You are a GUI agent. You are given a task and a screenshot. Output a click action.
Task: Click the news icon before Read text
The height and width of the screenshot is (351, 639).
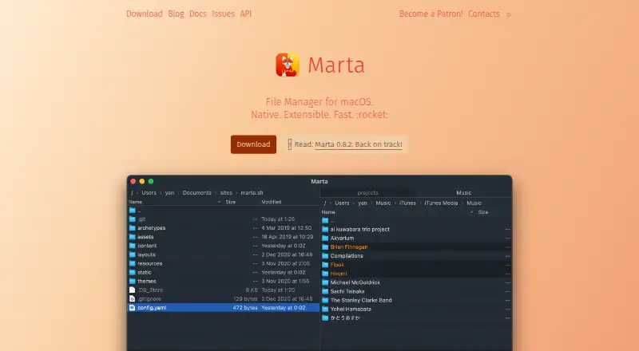point(290,144)
